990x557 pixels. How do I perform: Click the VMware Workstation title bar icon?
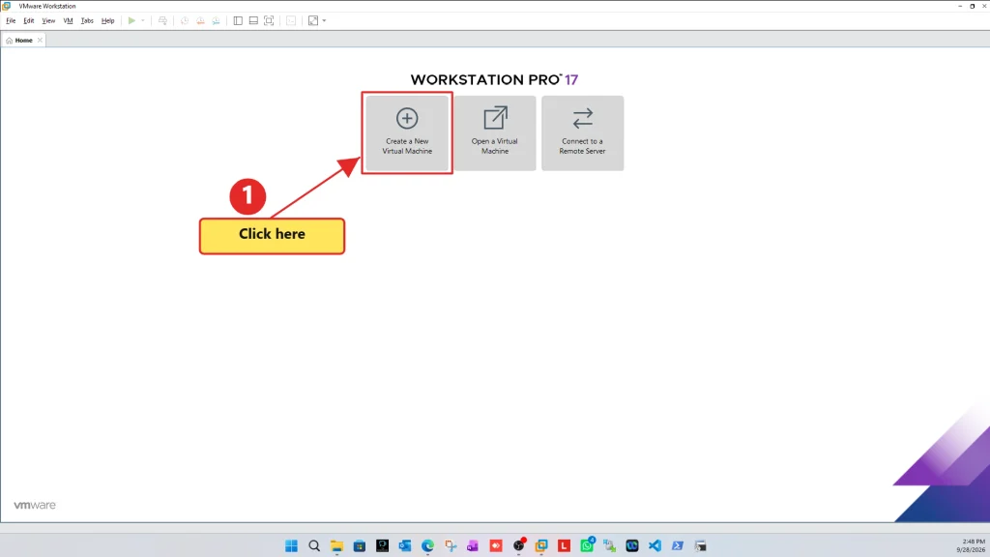click(7, 6)
